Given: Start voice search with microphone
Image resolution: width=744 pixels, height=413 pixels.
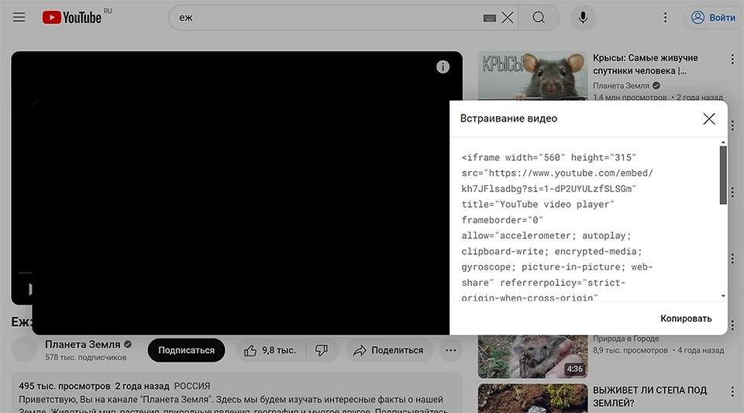Looking at the screenshot, I should point(583,18).
